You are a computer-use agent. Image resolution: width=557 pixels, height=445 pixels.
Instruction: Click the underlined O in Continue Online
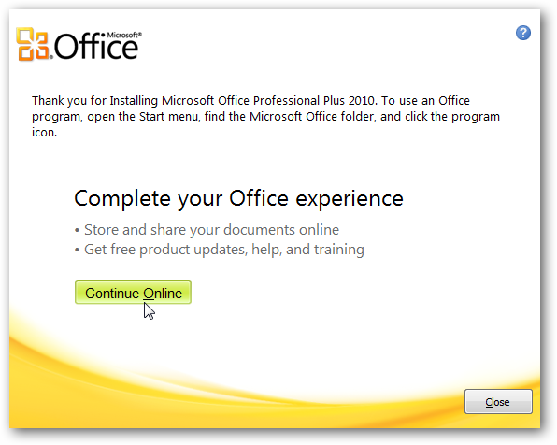click(149, 294)
